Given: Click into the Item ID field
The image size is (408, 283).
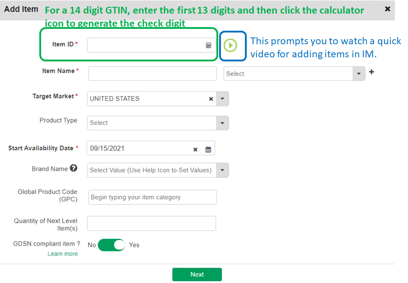Looking at the screenshot, I should point(151,45).
